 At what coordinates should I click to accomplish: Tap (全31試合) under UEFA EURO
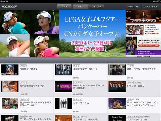coord(78,94)
